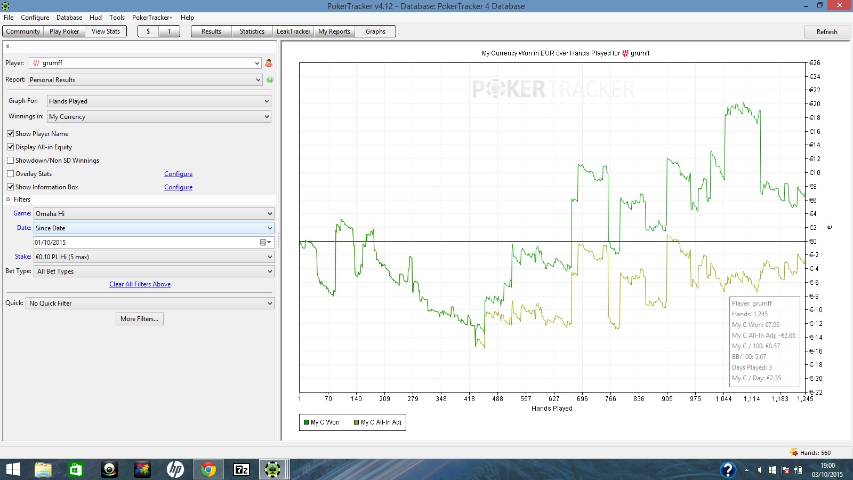Open the Windows Store taskbar icon
This screenshot has width=853, height=480.
tap(76, 469)
